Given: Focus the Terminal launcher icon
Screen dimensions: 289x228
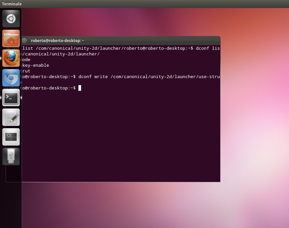Looking at the screenshot, I should click(x=11, y=97).
